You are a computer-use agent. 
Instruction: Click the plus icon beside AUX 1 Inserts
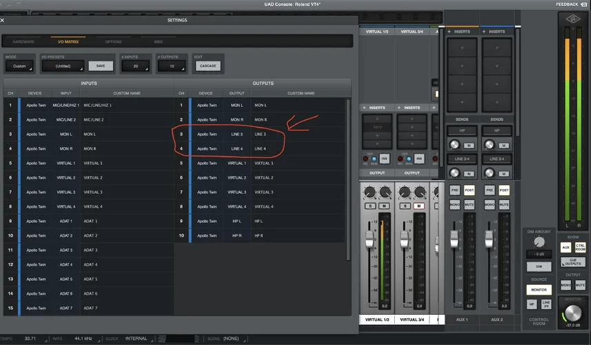pyautogui.click(x=449, y=32)
